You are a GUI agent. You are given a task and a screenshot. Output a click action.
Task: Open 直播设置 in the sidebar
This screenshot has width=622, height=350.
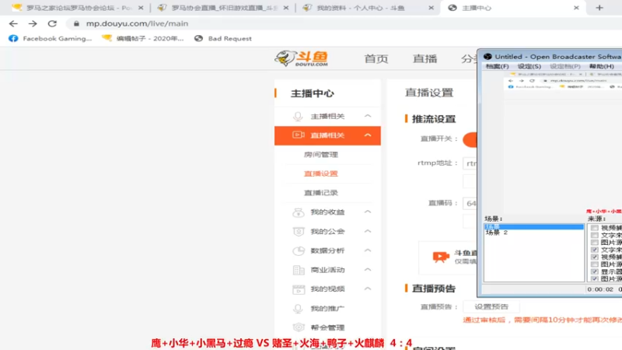pos(321,173)
